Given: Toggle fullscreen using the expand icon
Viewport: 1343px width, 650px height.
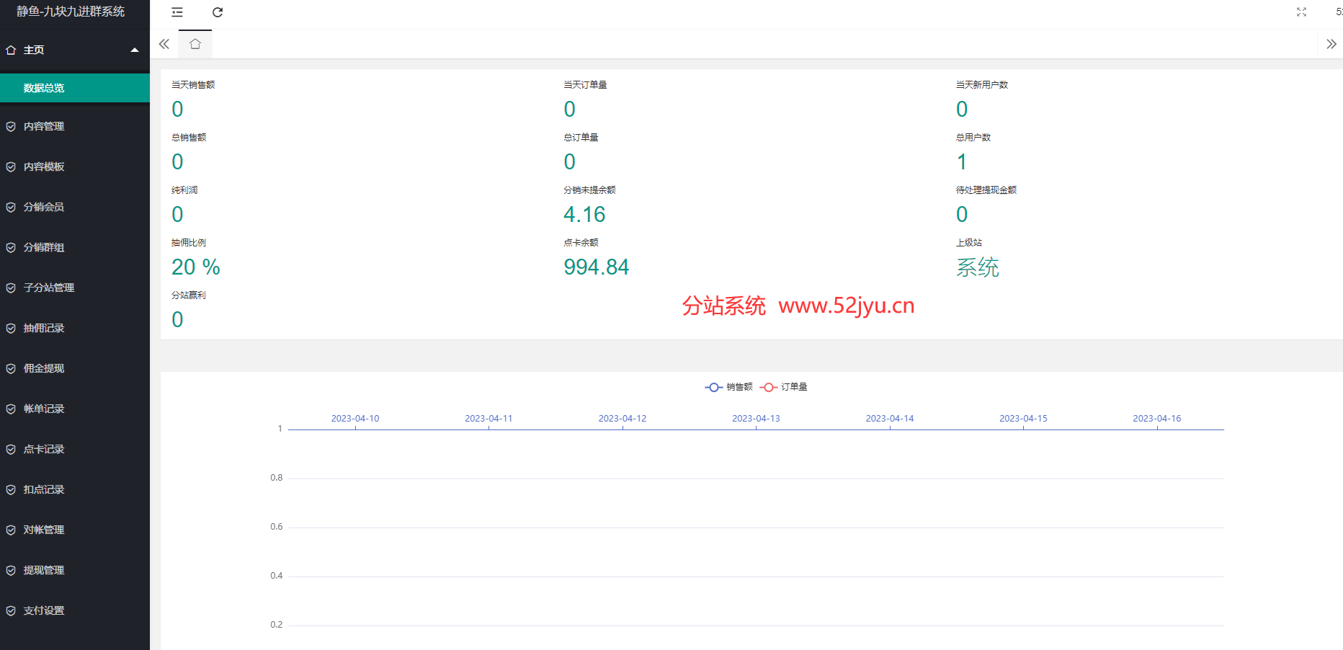Looking at the screenshot, I should (1301, 12).
